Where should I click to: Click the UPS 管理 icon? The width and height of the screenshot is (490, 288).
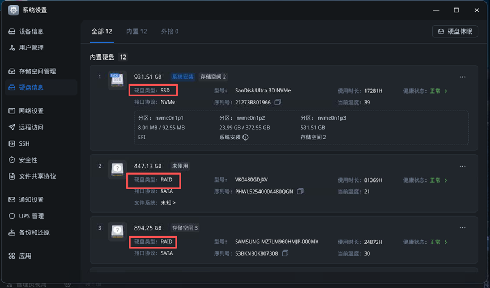pos(12,216)
